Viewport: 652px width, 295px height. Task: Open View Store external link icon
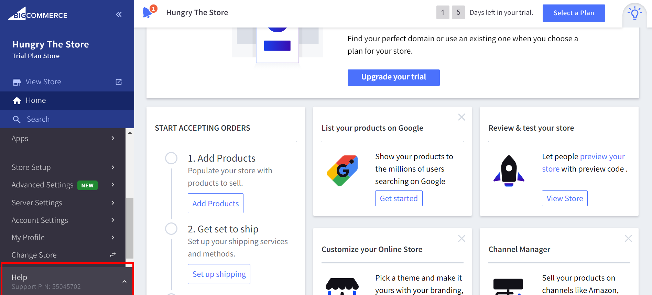coord(119,82)
